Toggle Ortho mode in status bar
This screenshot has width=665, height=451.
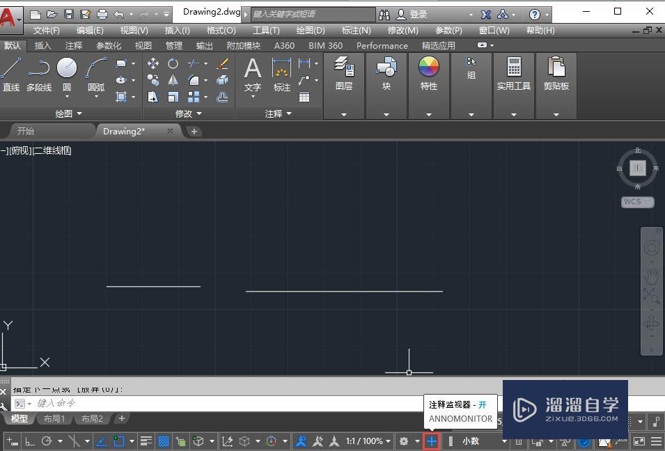pos(30,441)
